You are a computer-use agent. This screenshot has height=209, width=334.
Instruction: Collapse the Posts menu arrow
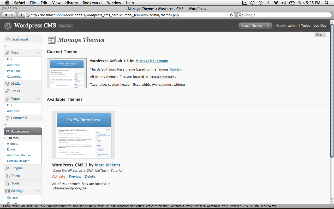click(x=39, y=53)
